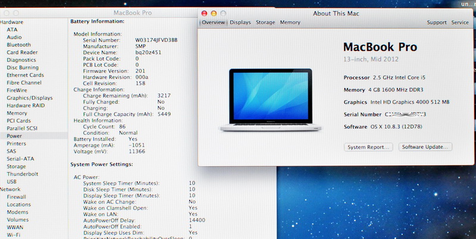This screenshot has height=239, width=476.
Task: Select FireWire in the sidebar
Action: 17,90
